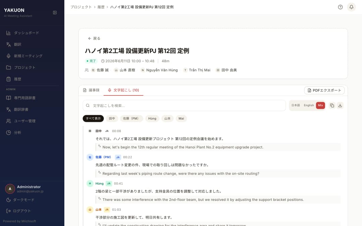Click translation starting 'Regarding last week's piping'
The height and width of the screenshot is (226, 362).
pos(181,173)
